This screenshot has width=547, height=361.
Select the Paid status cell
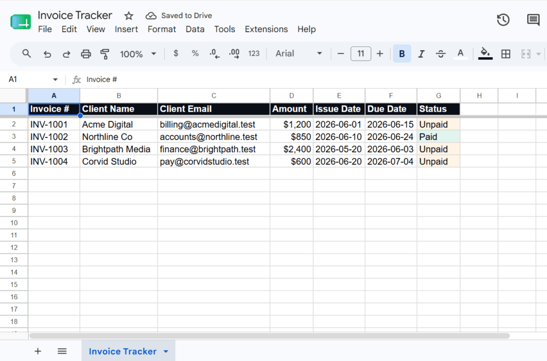point(439,137)
